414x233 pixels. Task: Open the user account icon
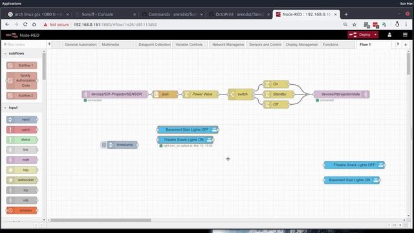389,34
